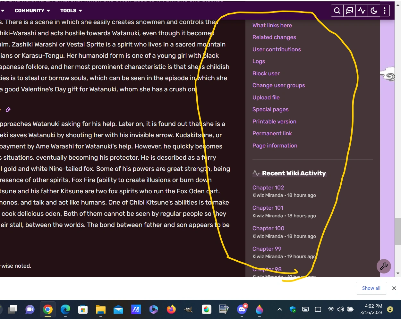This screenshot has height=319, width=401.
Task: Open the Special pages link
Action: (x=270, y=109)
